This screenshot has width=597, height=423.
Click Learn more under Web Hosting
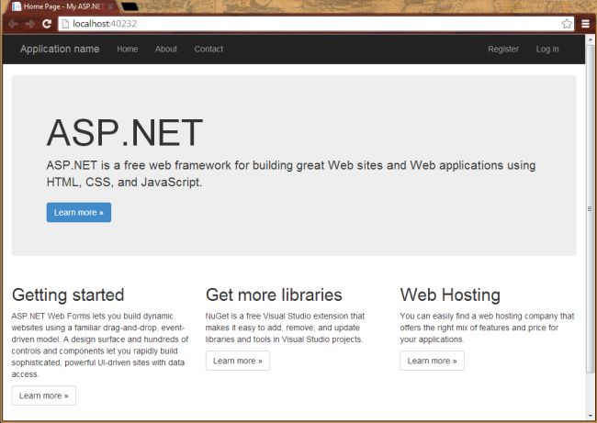point(433,361)
